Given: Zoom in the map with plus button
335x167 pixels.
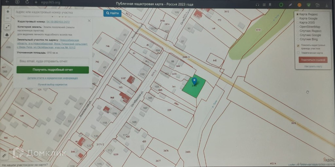Looking at the screenshot, I should click(8, 12).
